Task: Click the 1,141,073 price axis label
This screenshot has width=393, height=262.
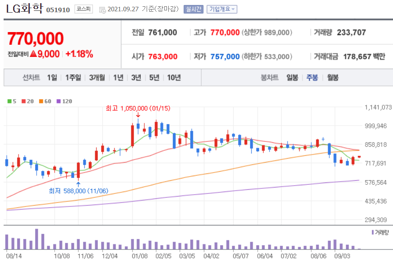Action: click(378, 108)
